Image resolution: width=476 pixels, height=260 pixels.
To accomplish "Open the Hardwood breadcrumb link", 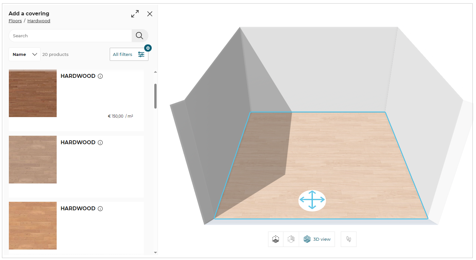I will pos(38,21).
